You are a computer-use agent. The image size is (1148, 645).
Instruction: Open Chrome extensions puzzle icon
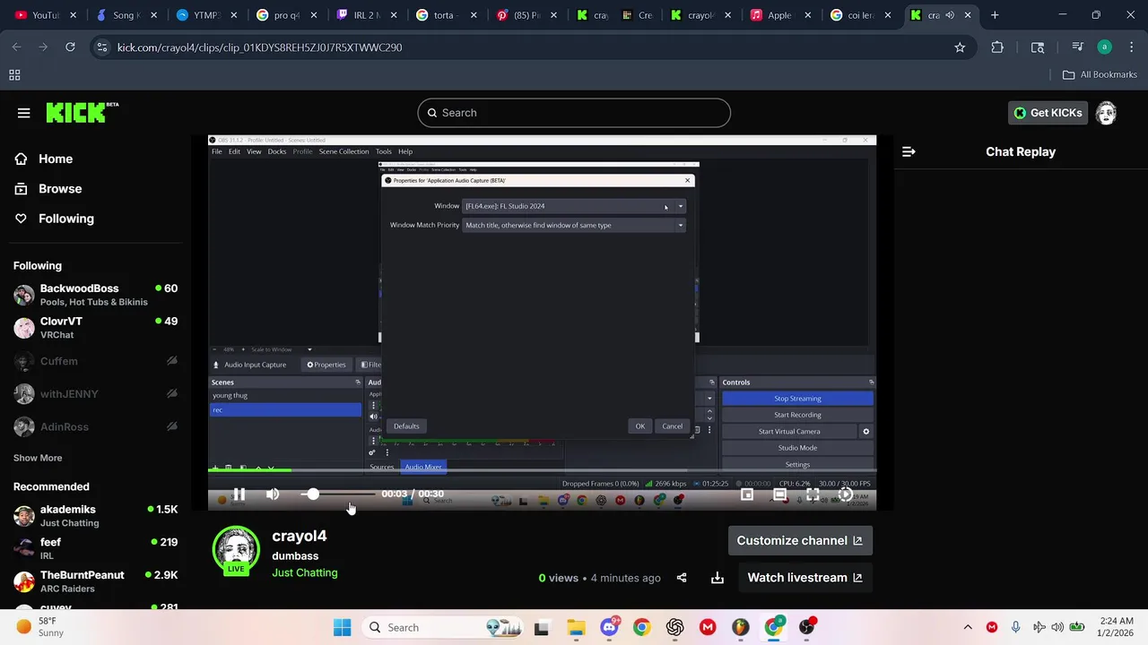click(x=997, y=47)
